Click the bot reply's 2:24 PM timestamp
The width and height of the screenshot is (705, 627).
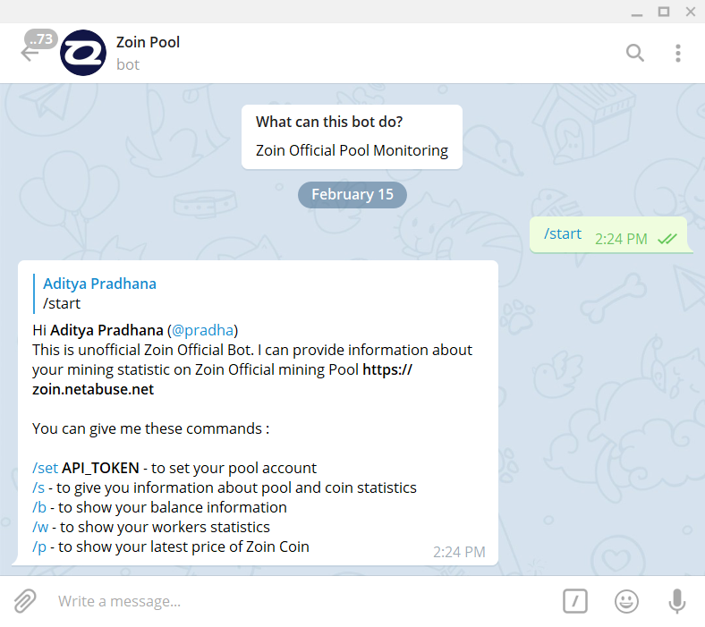coord(459,552)
